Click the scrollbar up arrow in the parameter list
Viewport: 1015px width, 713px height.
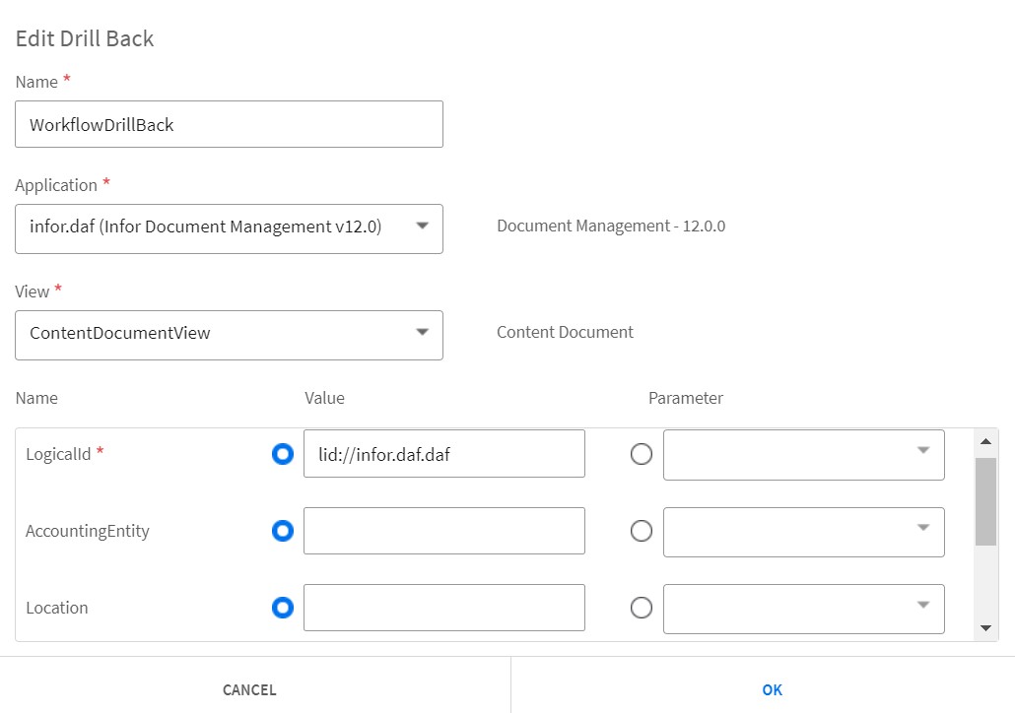[985, 440]
